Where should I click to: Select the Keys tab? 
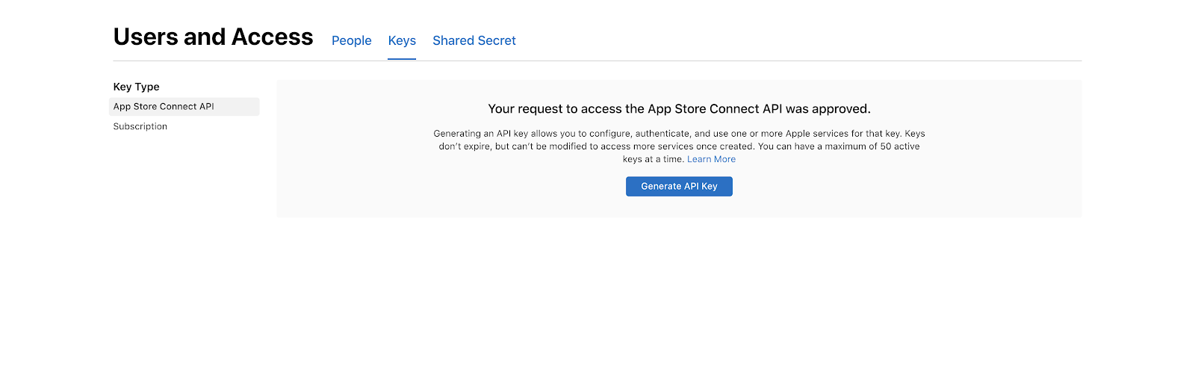click(x=402, y=41)
